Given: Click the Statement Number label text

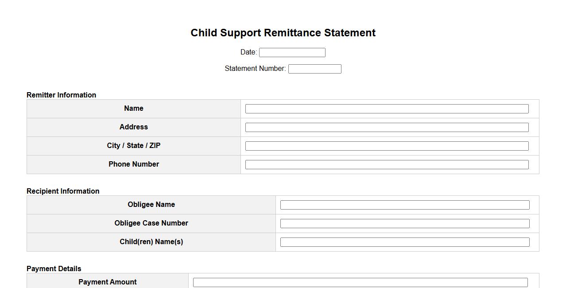Looking at the screenshot, I should click(x=255, y=69).
